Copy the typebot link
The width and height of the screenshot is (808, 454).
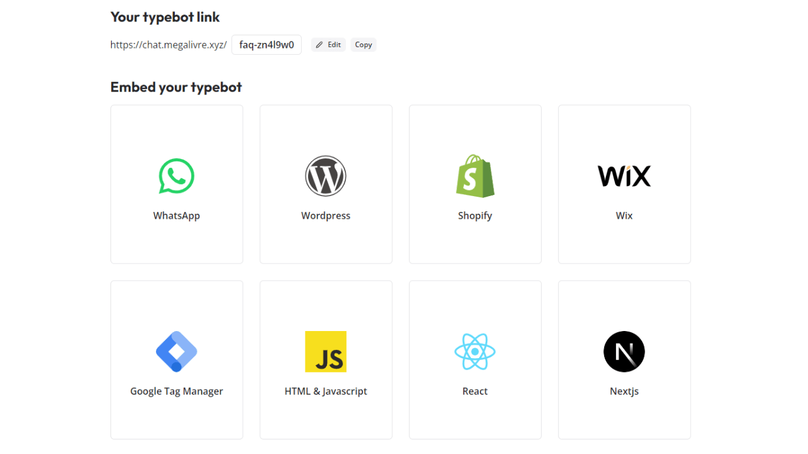pos(364,45)
